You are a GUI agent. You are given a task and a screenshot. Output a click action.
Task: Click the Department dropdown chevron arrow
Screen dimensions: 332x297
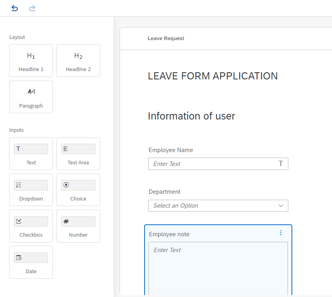pos(281,206)
